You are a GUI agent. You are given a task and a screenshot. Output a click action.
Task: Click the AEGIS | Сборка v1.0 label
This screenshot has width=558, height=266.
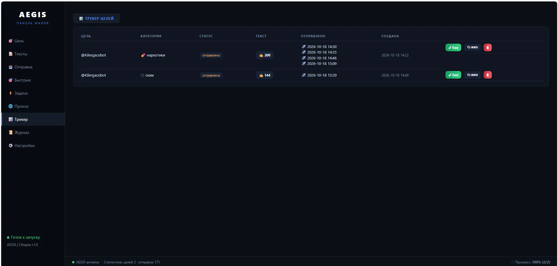22,245
